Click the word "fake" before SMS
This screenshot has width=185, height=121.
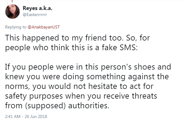tap(109, 47)
